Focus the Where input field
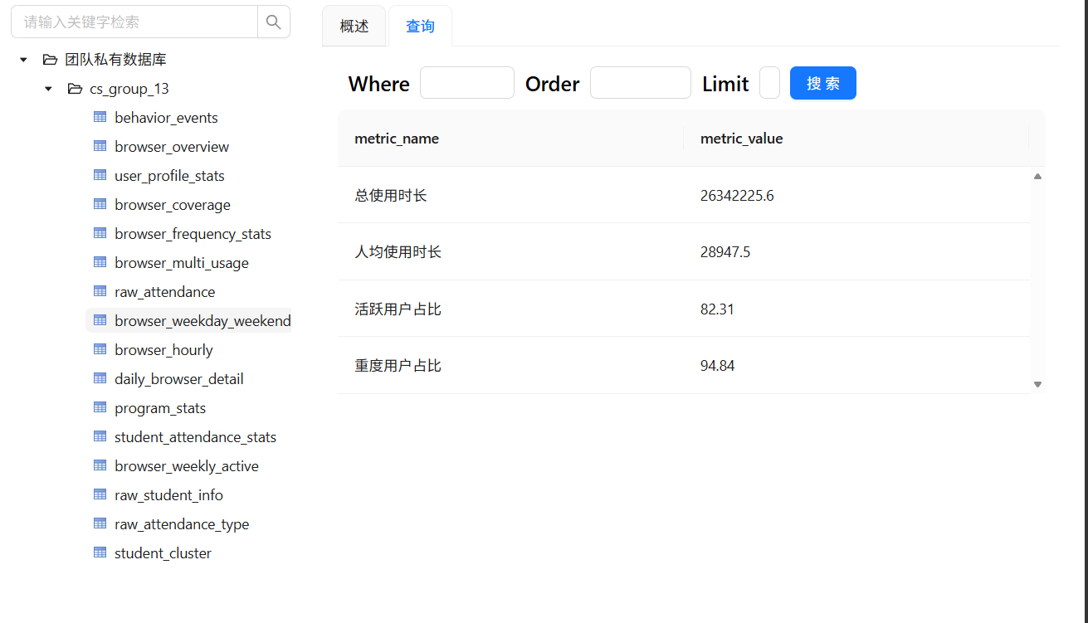1088x623 pixels. [467, 83]
